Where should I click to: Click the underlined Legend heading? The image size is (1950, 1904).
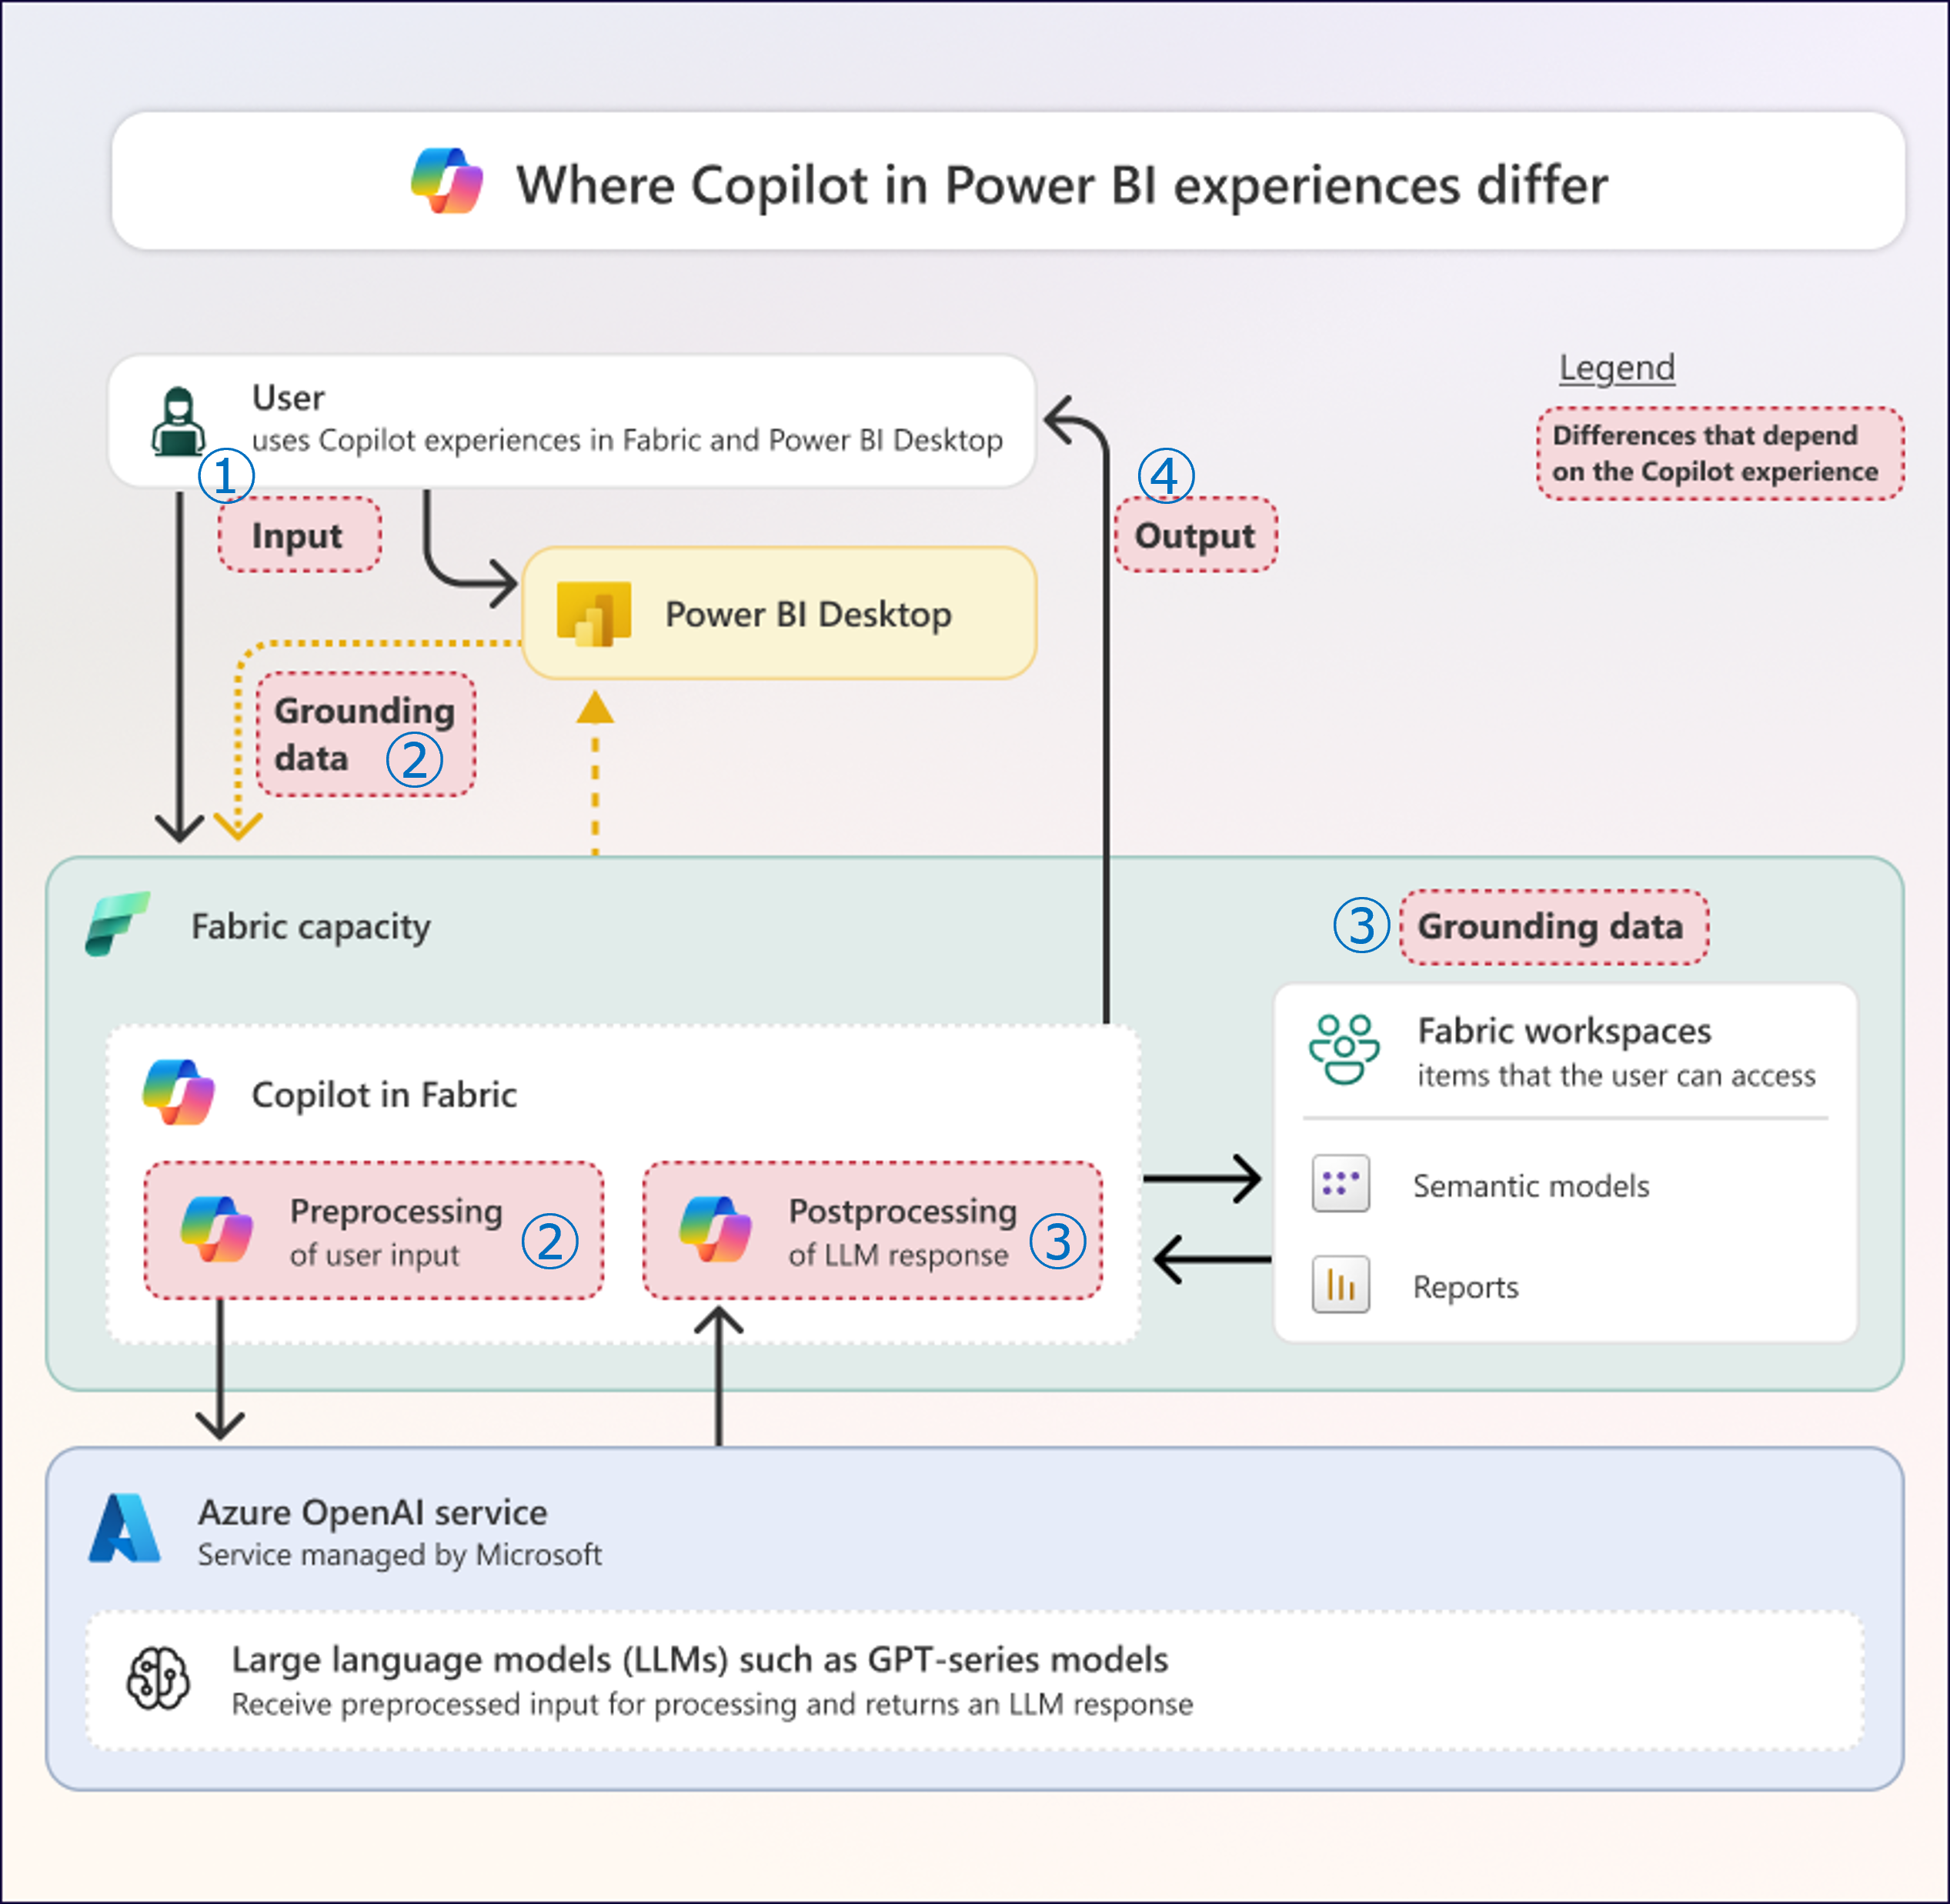[1617, 368]
